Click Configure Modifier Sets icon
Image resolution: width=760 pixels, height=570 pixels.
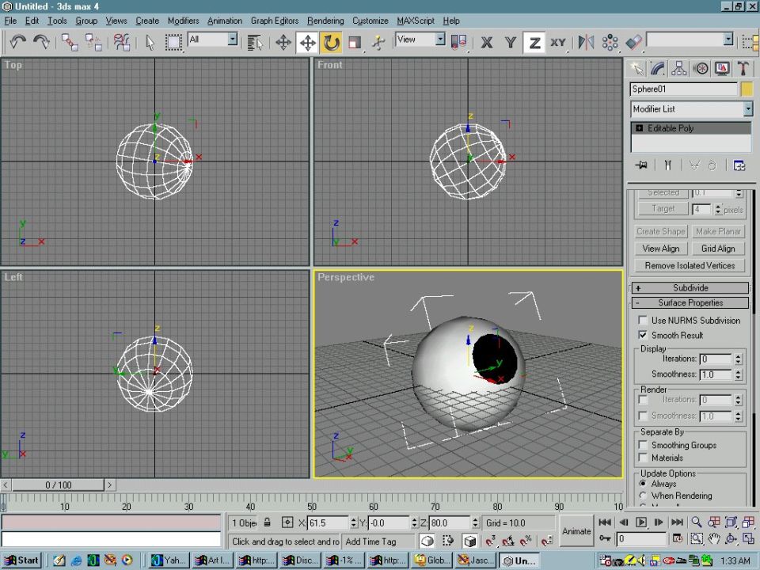point(739,165)
